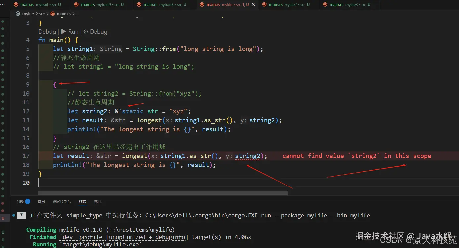This screenshot has width=459, height=248.
Task: Open the 输出 (Output) panel tab
Action: (41, 202)
